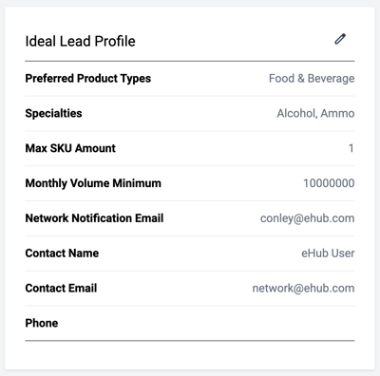
Task: Open the network@ehub.com email address
Action: pos(303,289)
